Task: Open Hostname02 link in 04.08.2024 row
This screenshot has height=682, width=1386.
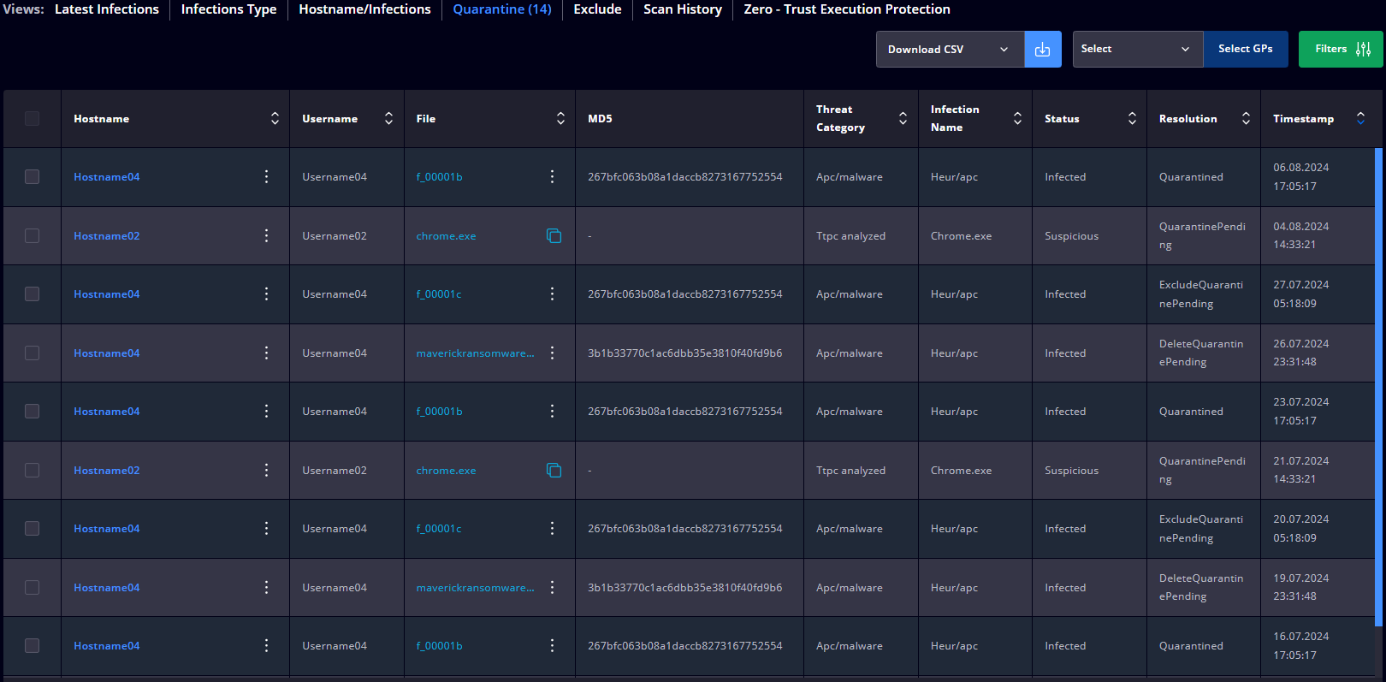Action: pos(106,236)
